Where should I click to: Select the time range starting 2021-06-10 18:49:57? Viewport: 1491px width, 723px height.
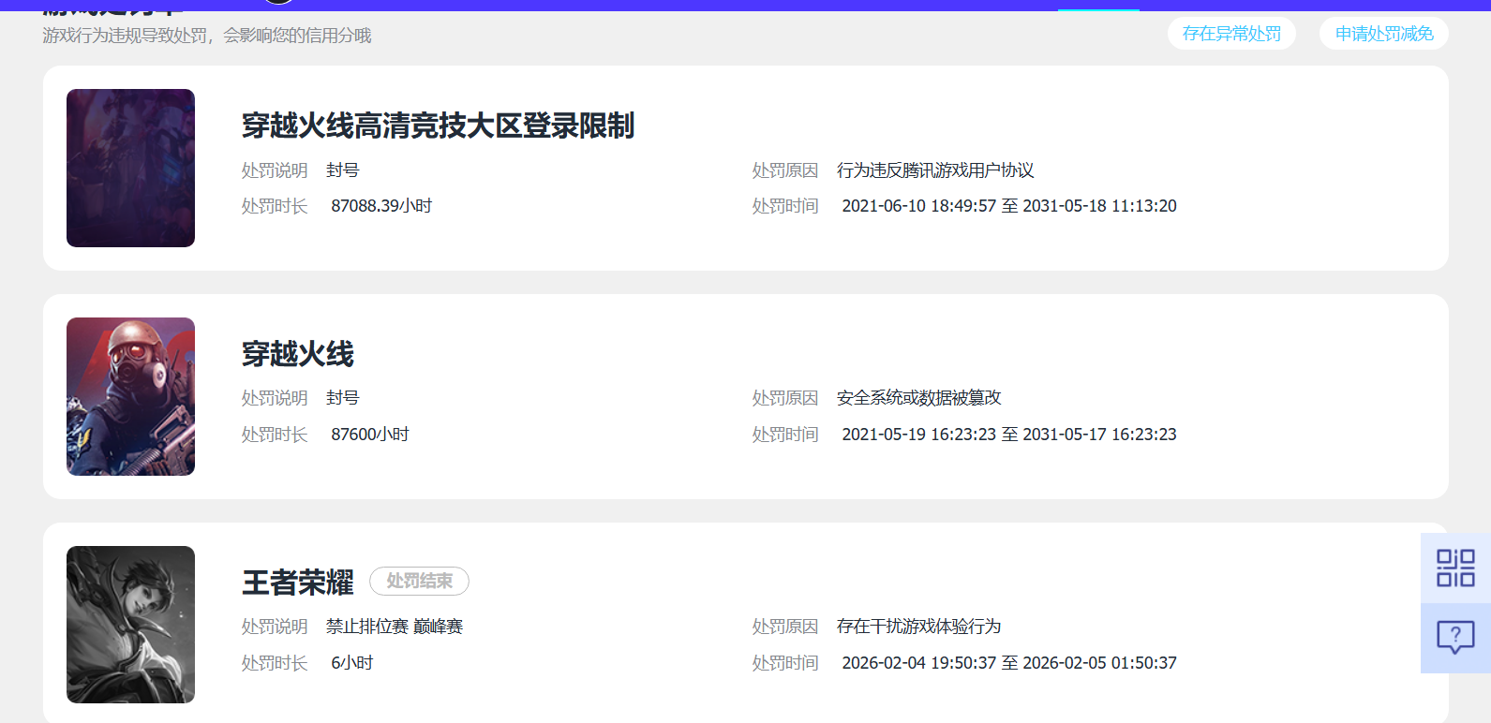point(1009,206)
